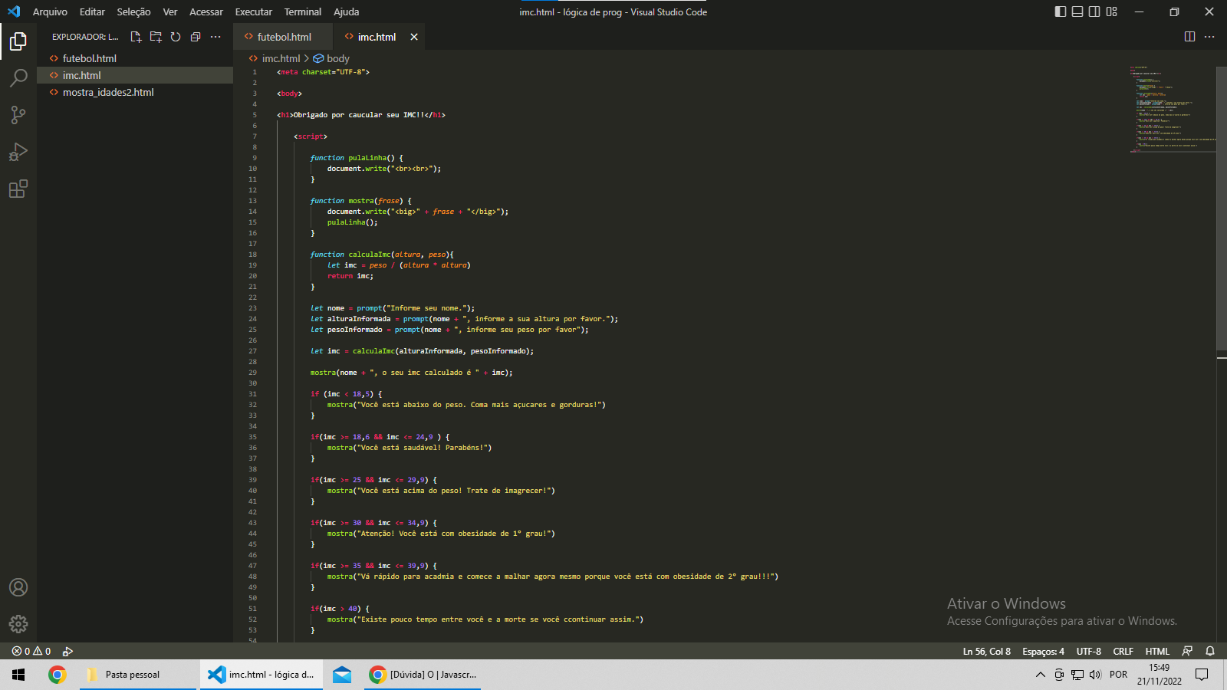
Task: Open the VS Code application icon menu
Action: pos(14,11)
